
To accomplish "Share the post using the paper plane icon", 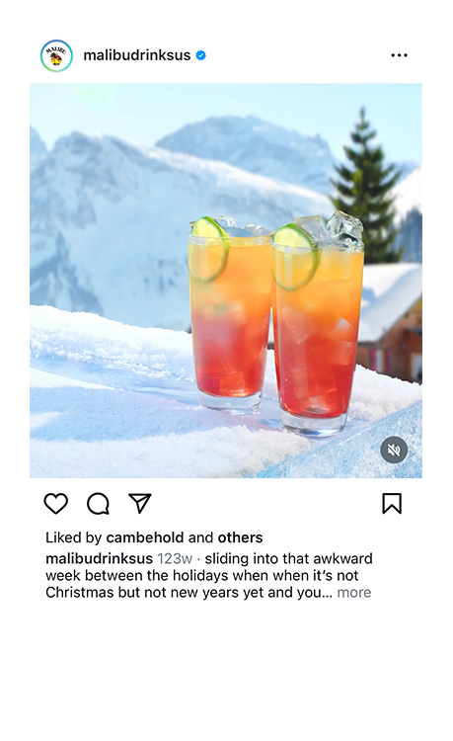I will [140, 503].
